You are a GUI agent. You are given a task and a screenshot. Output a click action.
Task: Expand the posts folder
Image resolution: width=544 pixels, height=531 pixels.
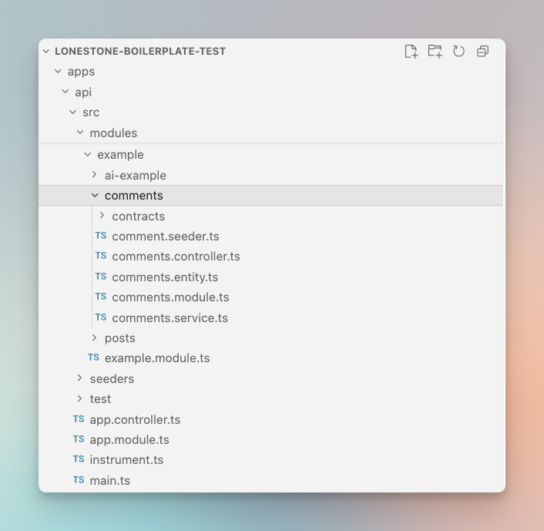tap(95, 338)
